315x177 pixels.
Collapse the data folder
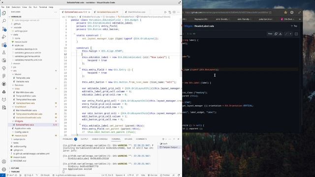coord(15,34)
